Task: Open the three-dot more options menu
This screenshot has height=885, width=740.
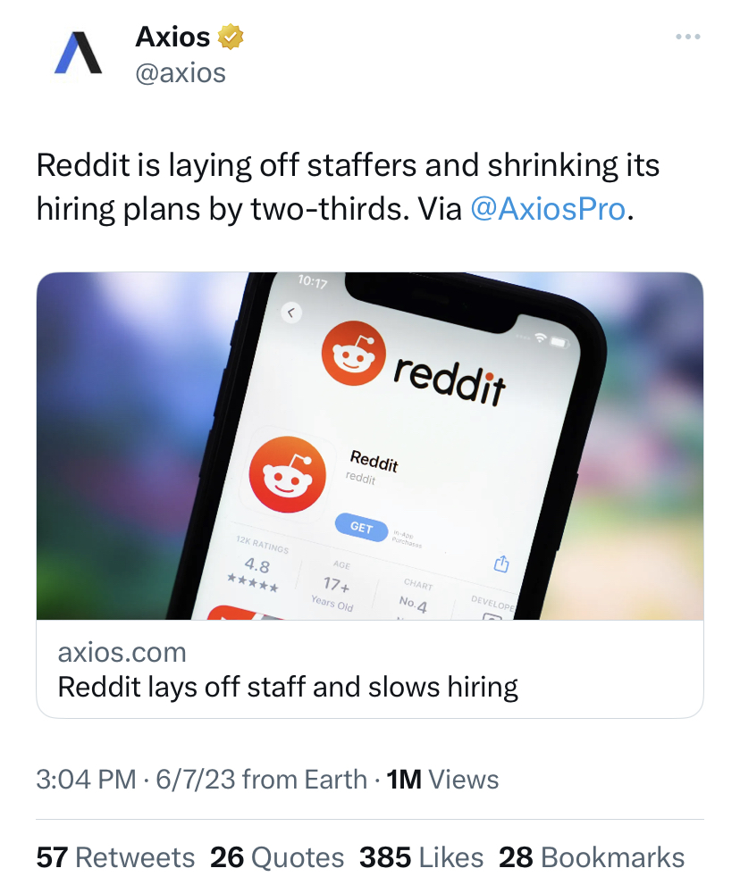Action: tap(687, 37)
